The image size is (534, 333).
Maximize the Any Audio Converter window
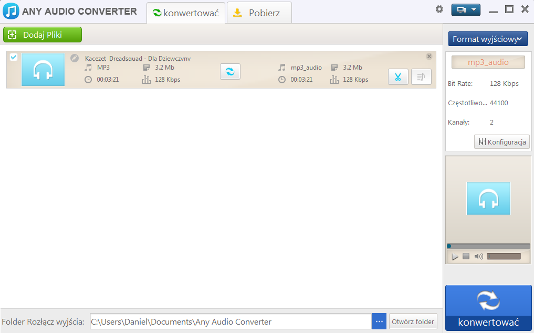tap(509, 9)
